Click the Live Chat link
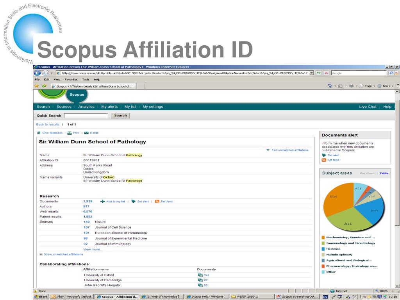Image resolution: width=400 pixels, height=300 pixels. click(x=368, y=107)
